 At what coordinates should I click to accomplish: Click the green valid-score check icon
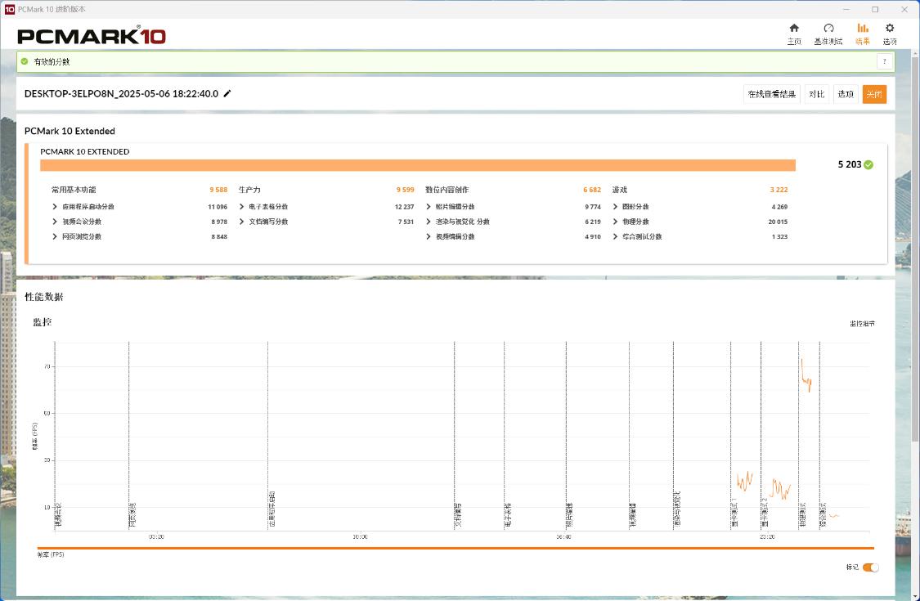pos(25,61)
